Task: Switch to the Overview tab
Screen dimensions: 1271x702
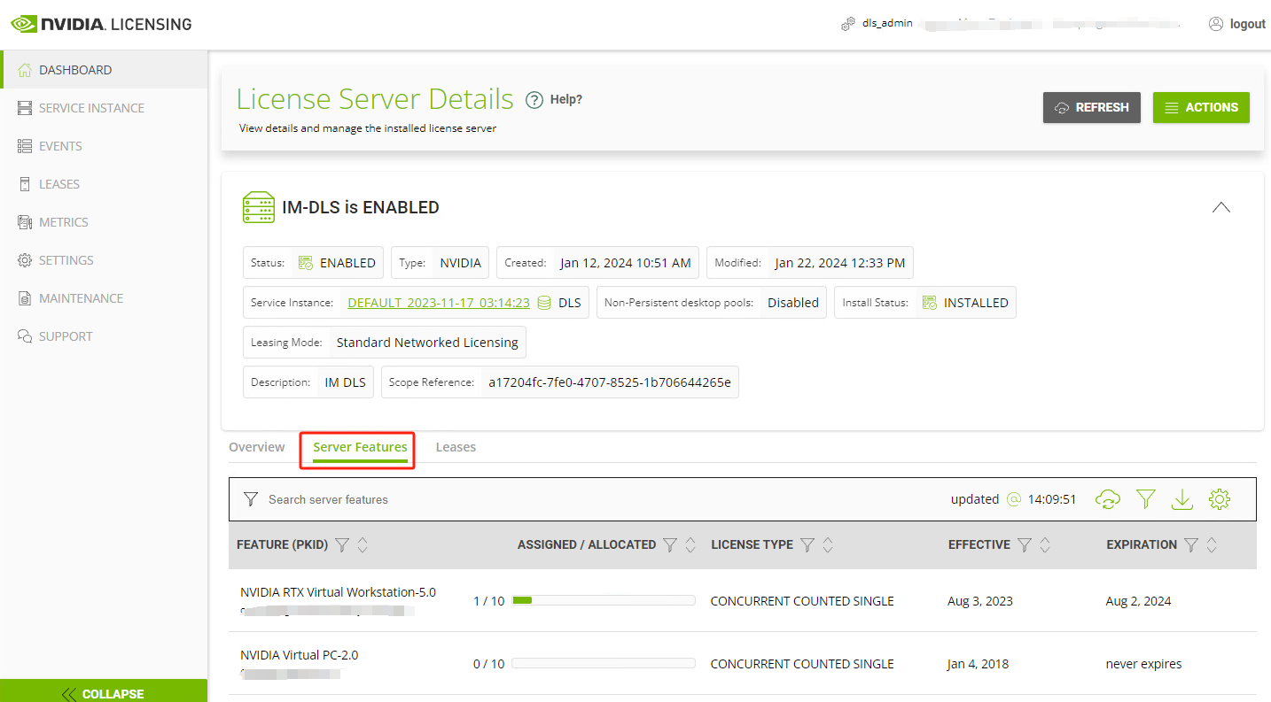Action: (257, 447)
